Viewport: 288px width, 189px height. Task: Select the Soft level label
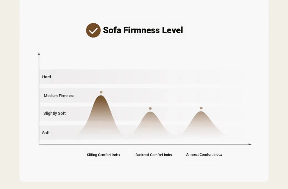46,133
